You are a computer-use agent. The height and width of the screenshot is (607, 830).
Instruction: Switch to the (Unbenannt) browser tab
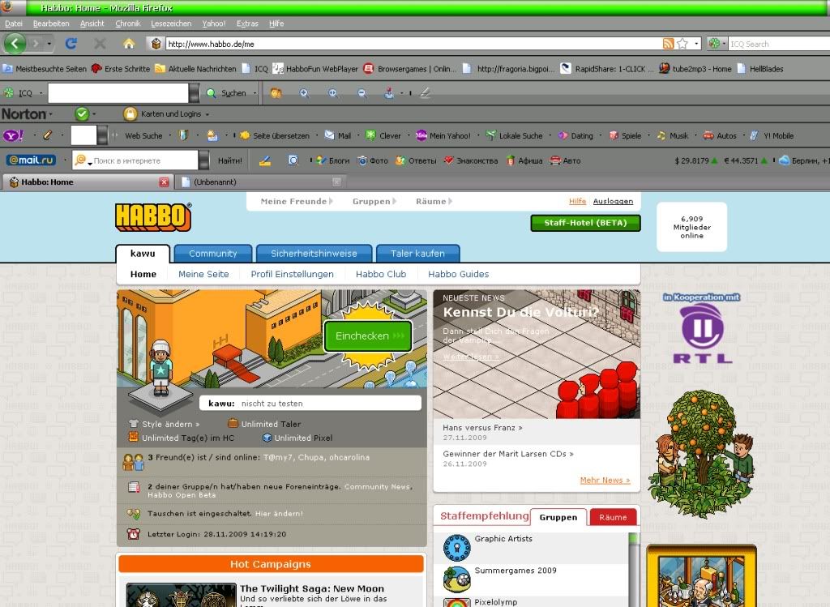pos(259,182)
